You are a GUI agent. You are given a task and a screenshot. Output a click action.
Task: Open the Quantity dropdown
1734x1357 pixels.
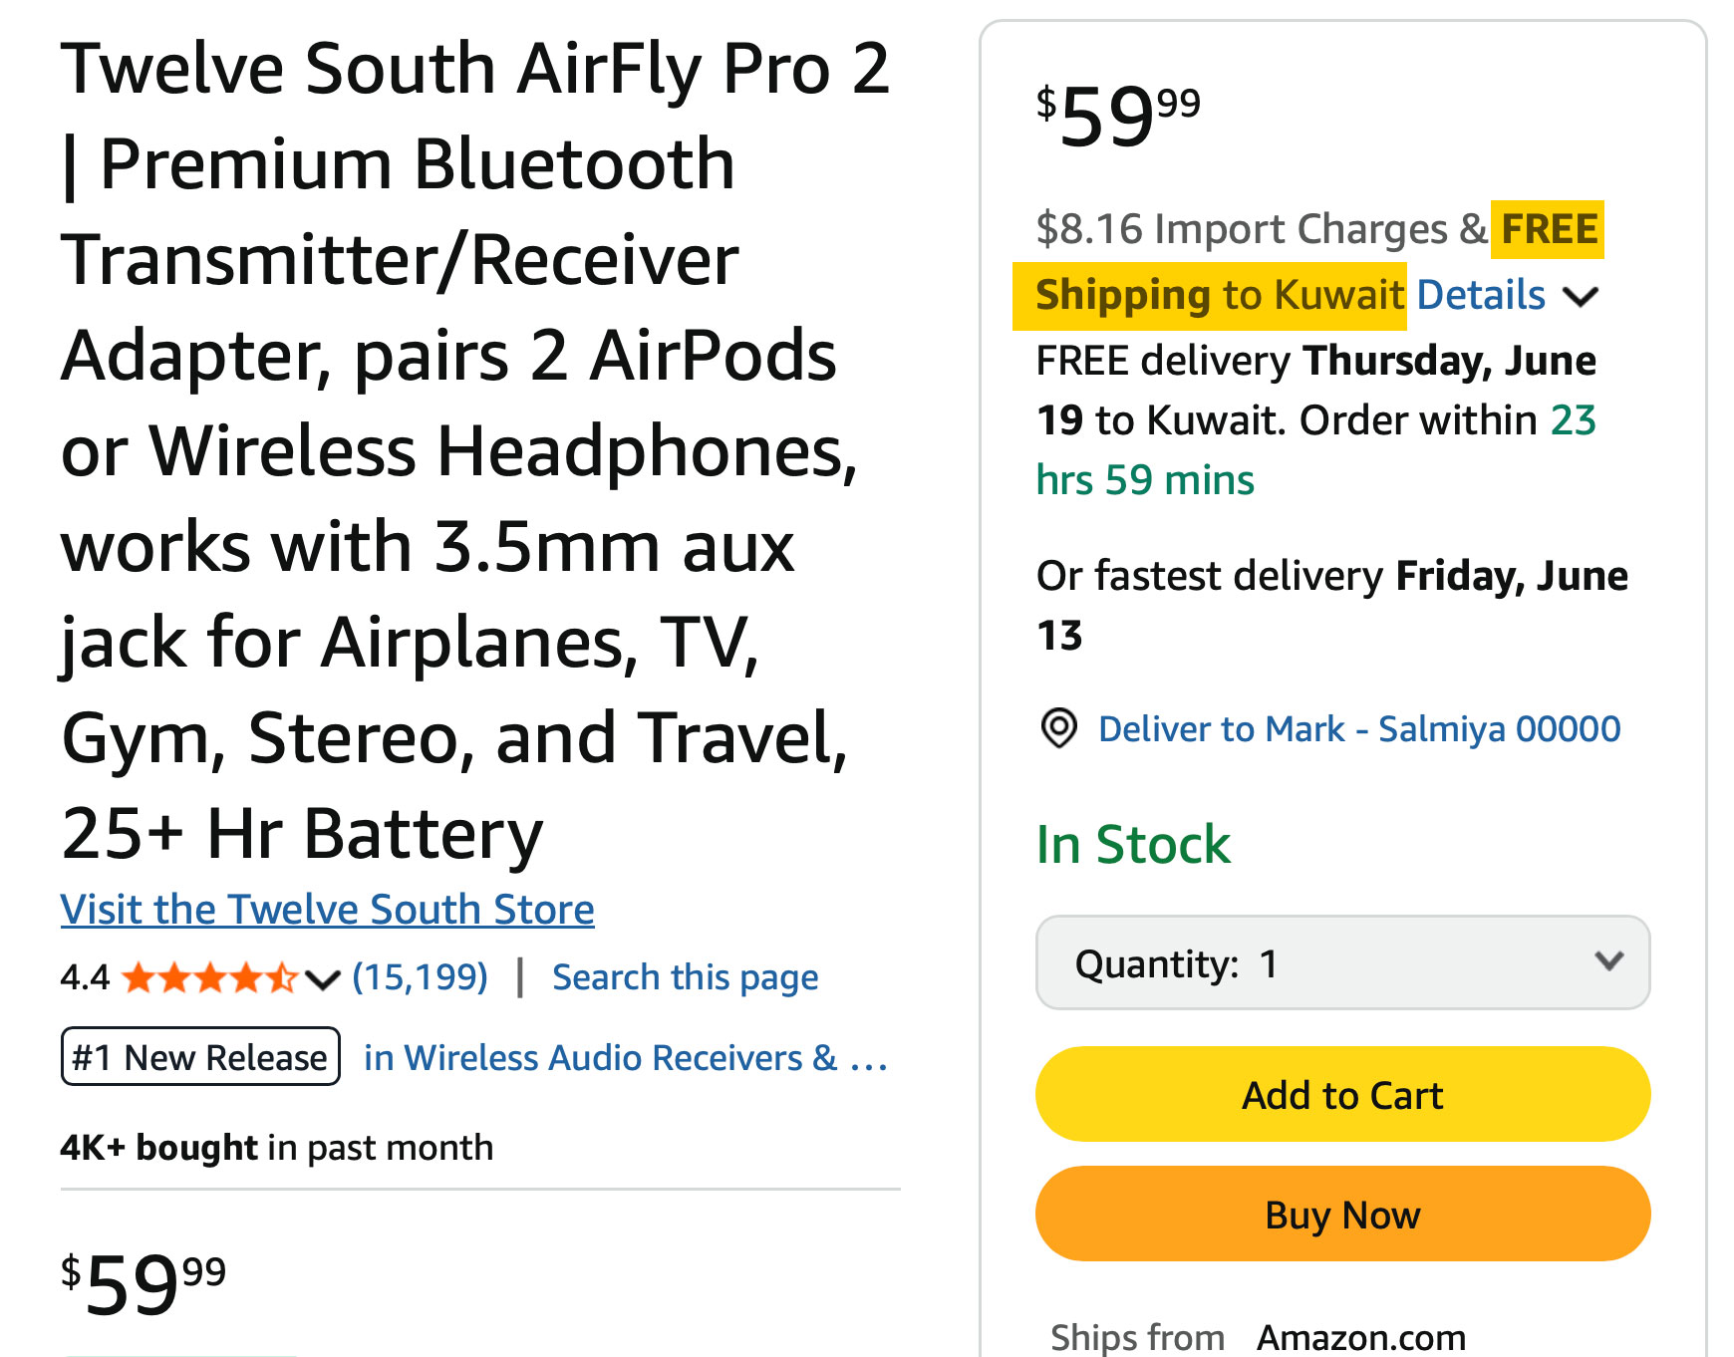coord(1342,962)
